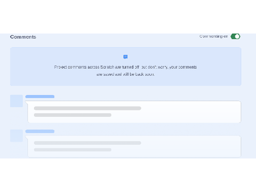Click "are saved and will be back soon" text
Image resolution: width=256 pixels, height=192 pixels.
click(x=125, y=74)
